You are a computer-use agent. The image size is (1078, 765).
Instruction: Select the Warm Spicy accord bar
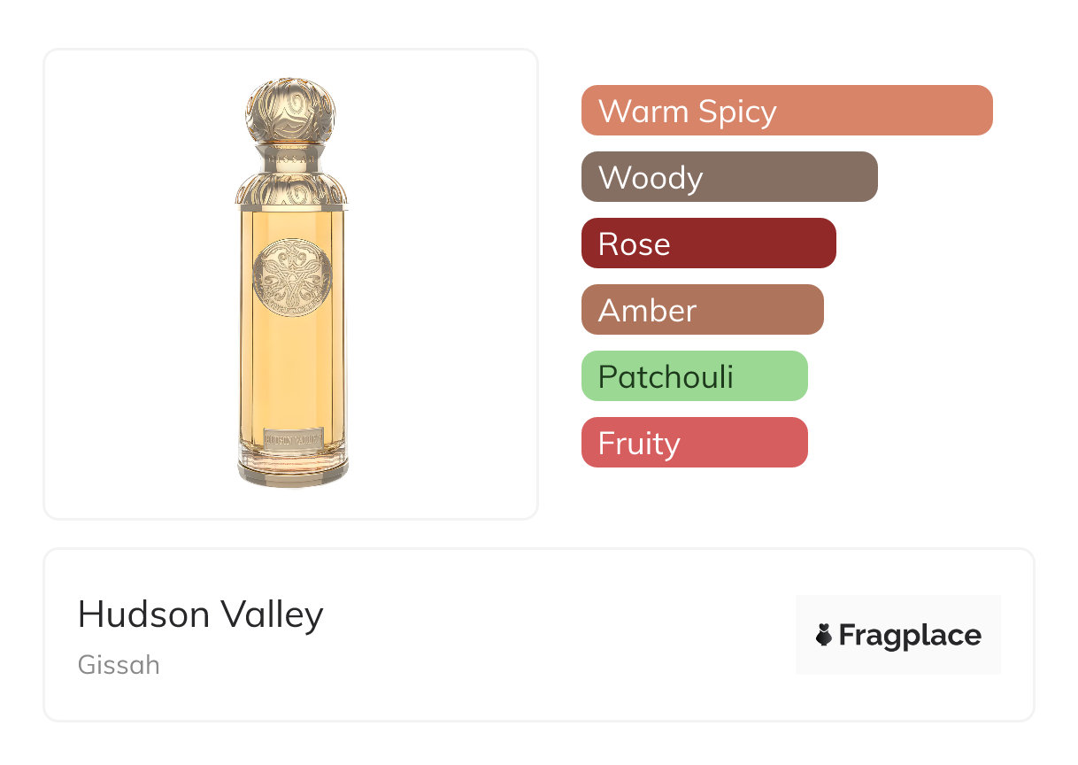[x=786, y=111]
